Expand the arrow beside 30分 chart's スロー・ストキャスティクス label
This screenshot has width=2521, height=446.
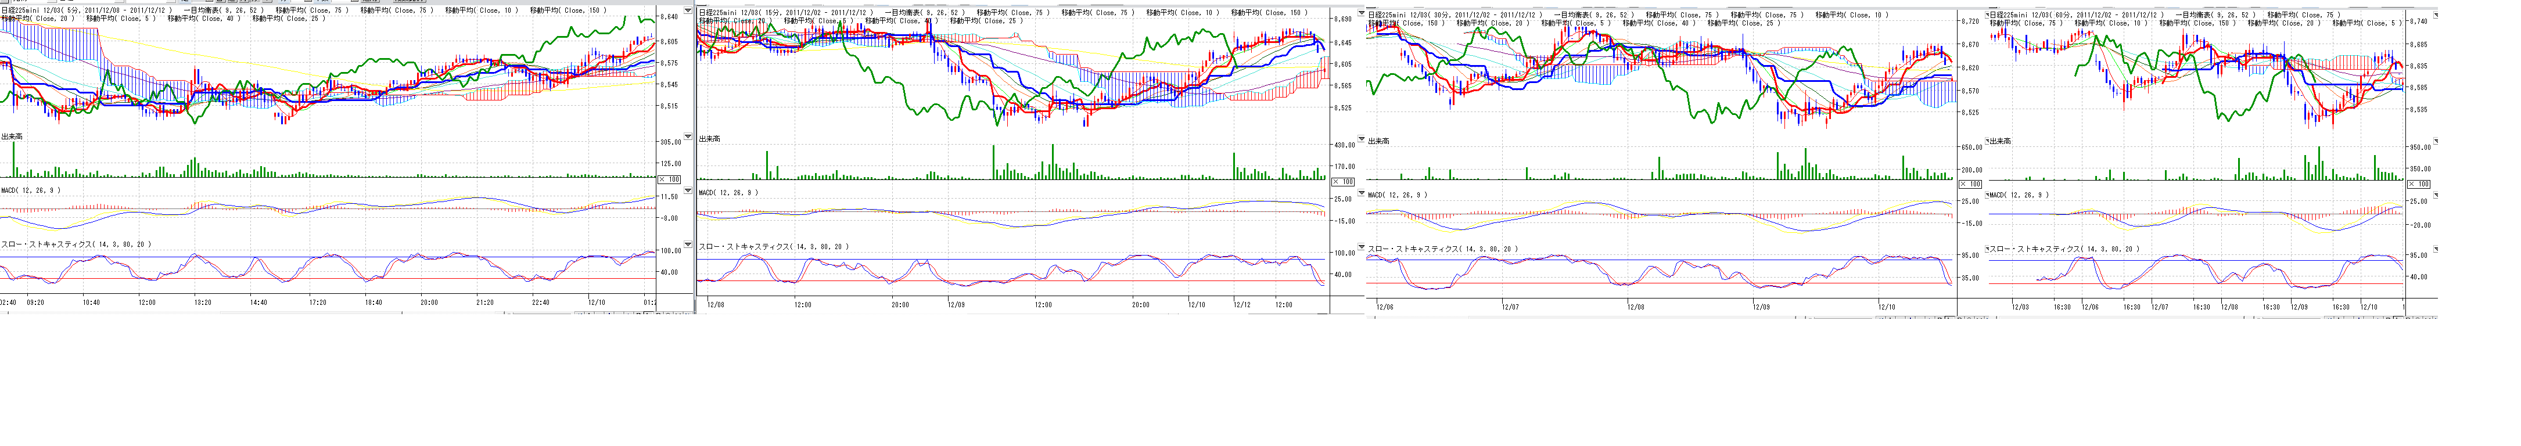tap(1362, 247)
